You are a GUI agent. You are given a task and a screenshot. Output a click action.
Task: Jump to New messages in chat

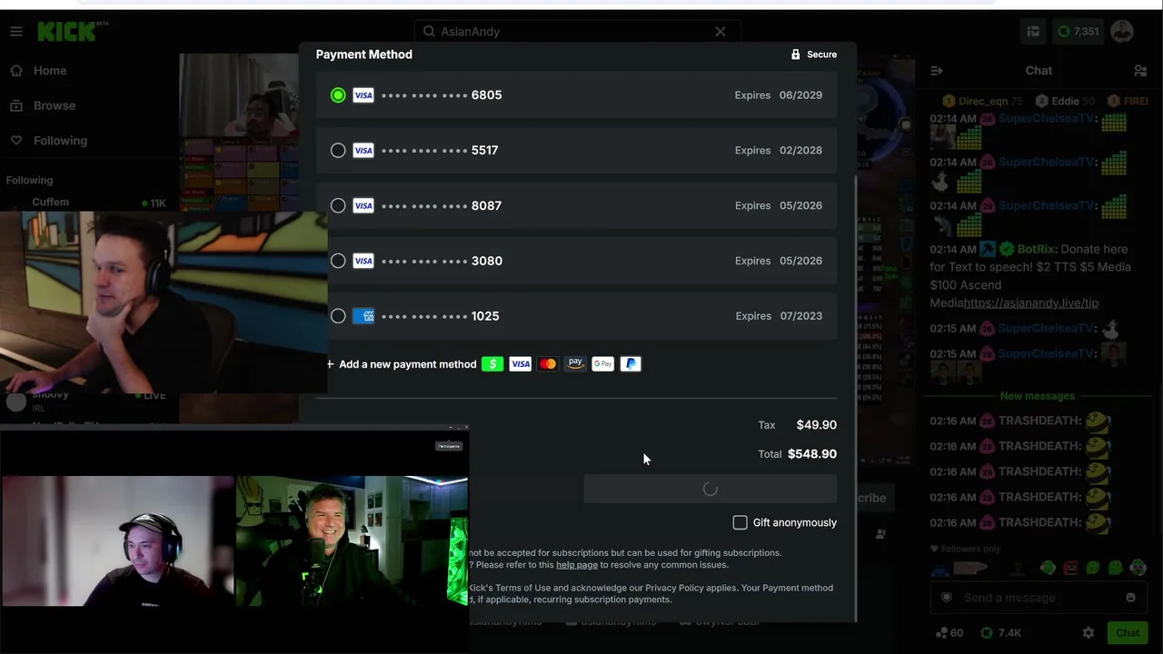click(1038, 396)
